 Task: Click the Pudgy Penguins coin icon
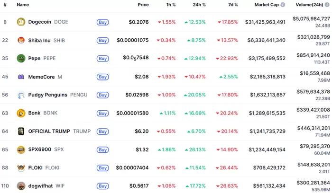[21, 95]
